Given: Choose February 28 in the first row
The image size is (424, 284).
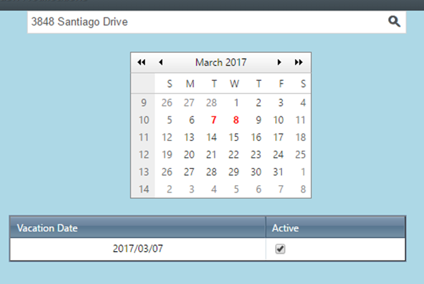Looking at the screenshot, I should pyautogui.click(x=211, y=103).
